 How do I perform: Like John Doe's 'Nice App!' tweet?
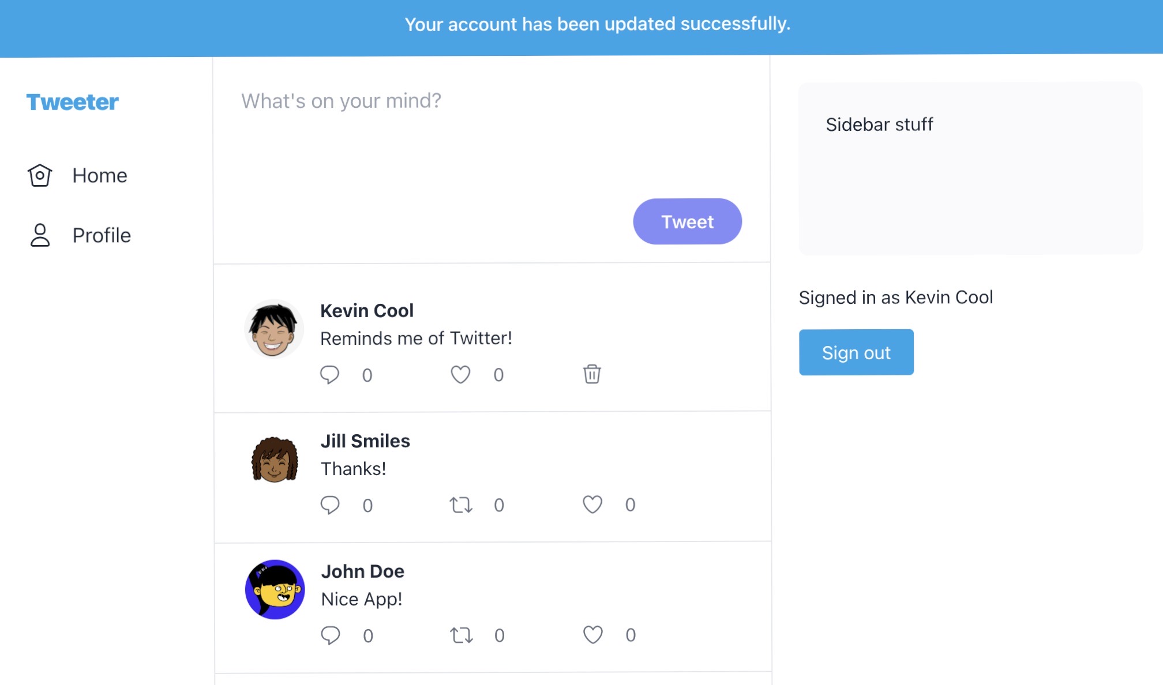592,635
